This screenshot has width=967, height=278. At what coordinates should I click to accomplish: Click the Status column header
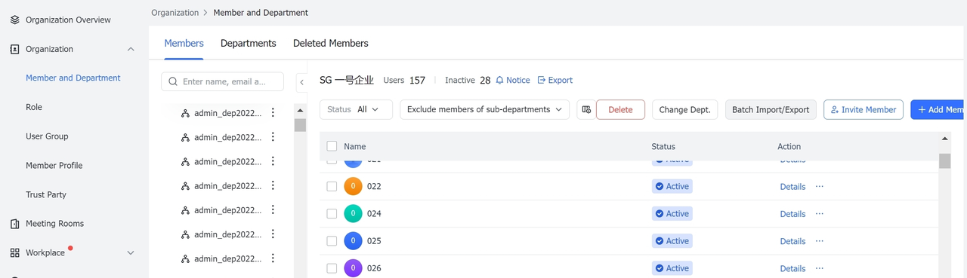pos(663,146)
